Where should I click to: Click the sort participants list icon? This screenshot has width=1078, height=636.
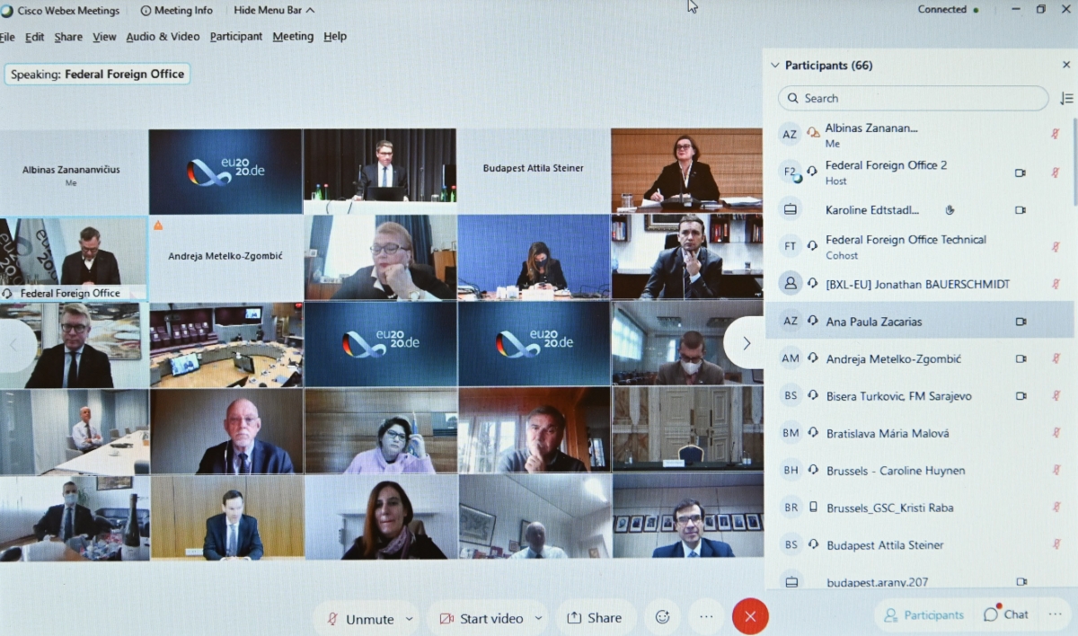[x=1066, y=98]
